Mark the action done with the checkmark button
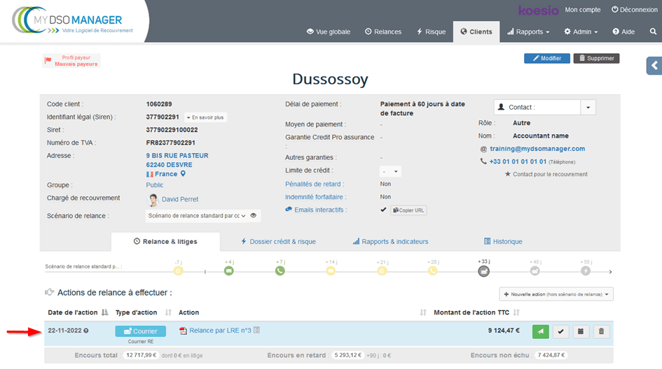 [560, 331]
